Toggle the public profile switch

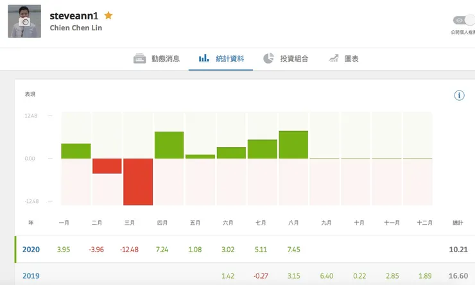462,21
